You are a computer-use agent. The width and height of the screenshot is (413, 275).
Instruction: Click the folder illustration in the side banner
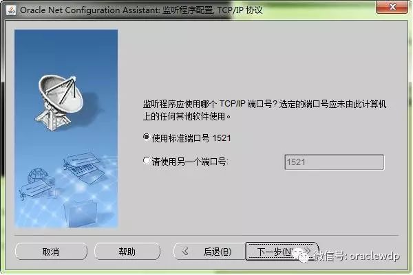pos(81,213)
